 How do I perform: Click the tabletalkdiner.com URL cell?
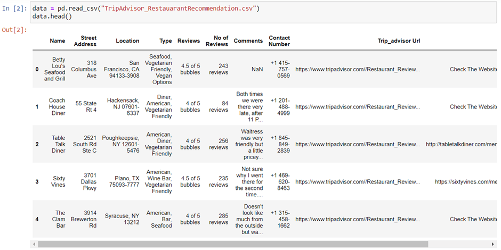[462, 144]
